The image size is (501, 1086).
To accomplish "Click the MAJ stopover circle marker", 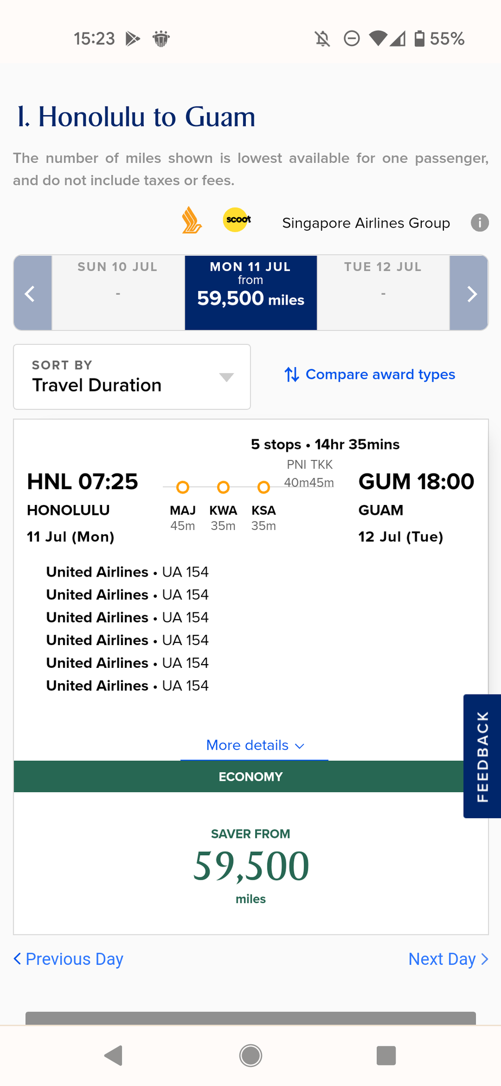I will point(183,487).
